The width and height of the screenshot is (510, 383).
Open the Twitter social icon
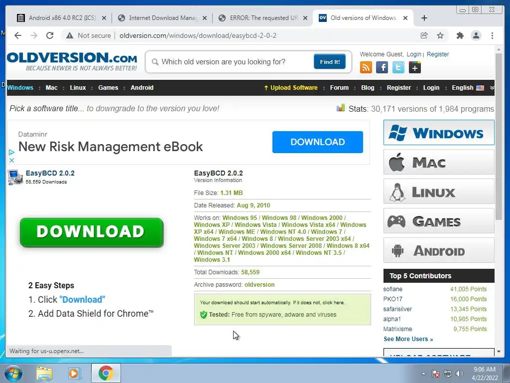398,67
